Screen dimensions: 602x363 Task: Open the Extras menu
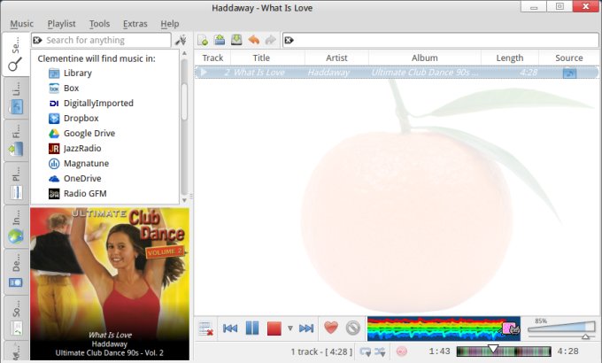135,24
